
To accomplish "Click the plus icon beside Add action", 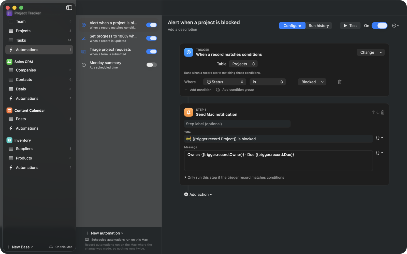I will click(x=186, y=194).
